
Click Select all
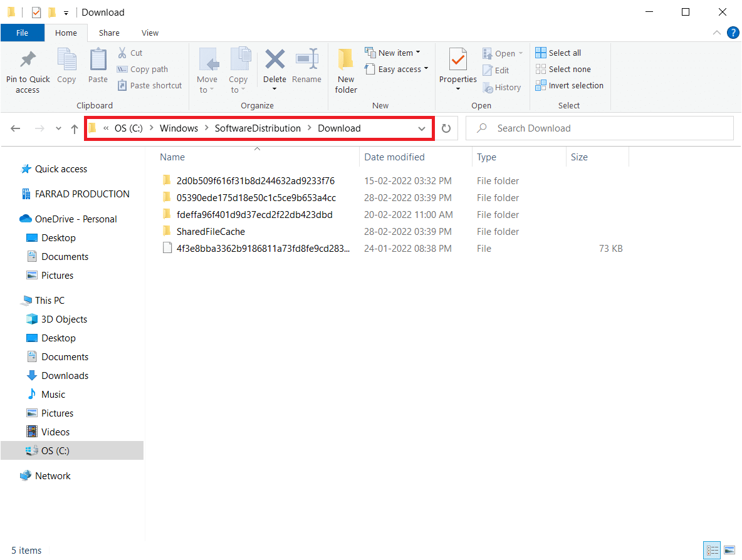pos(558,53)
